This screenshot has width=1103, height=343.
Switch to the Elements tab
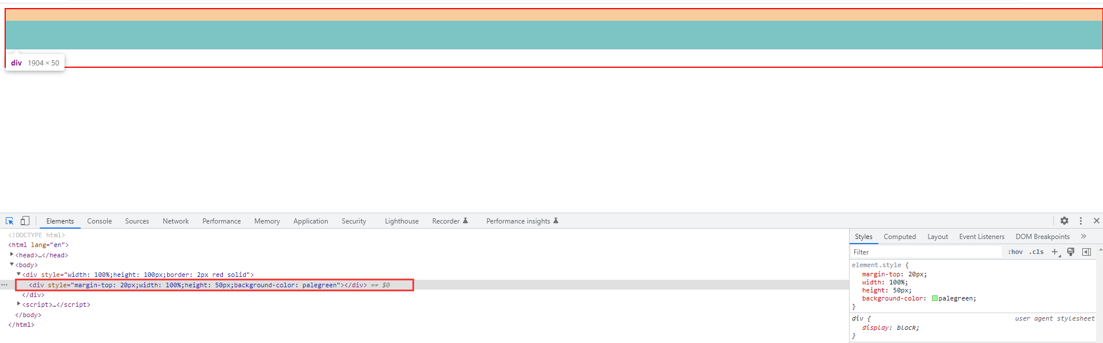click(x=60, y=221)
